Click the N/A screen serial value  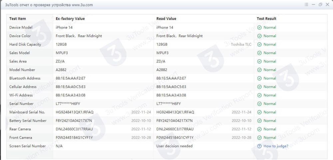[59, 146]
